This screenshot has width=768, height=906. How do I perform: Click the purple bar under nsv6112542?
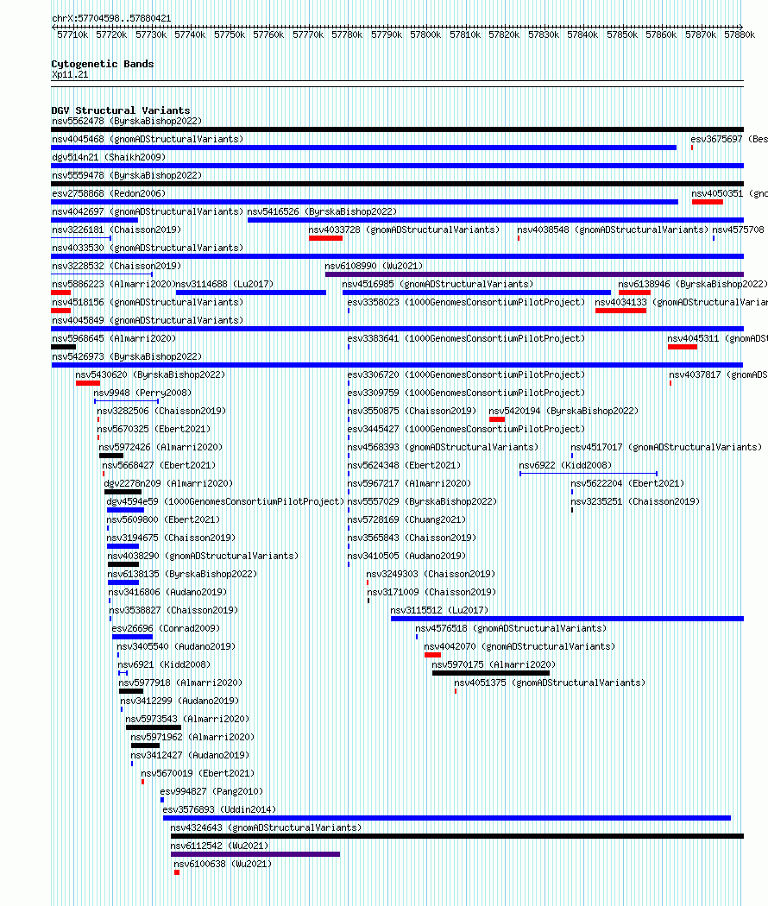point(255,854)
